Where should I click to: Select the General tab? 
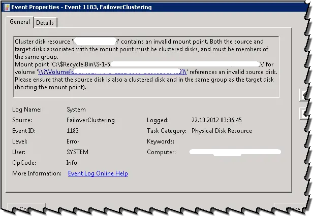19,22
